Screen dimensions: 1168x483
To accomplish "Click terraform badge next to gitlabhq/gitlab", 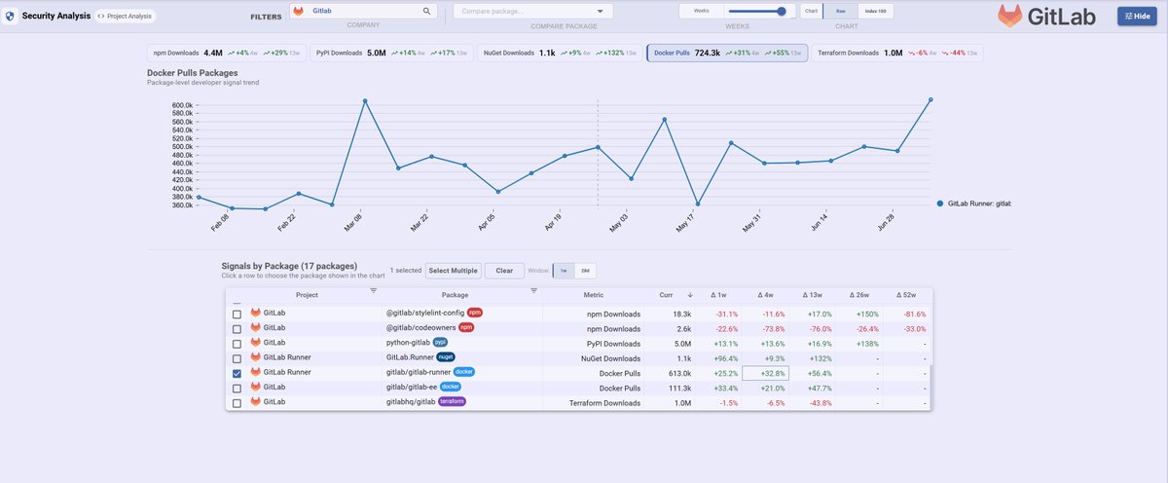I will tap(452, 401).
